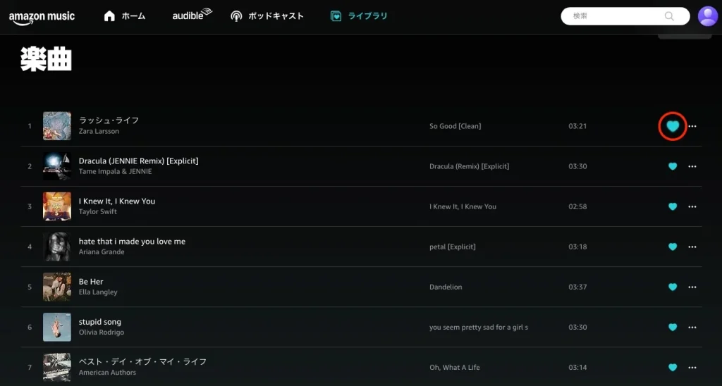Select song title hate that i made you love me
This screenshot has height=386, width=722.
point(132,241)
